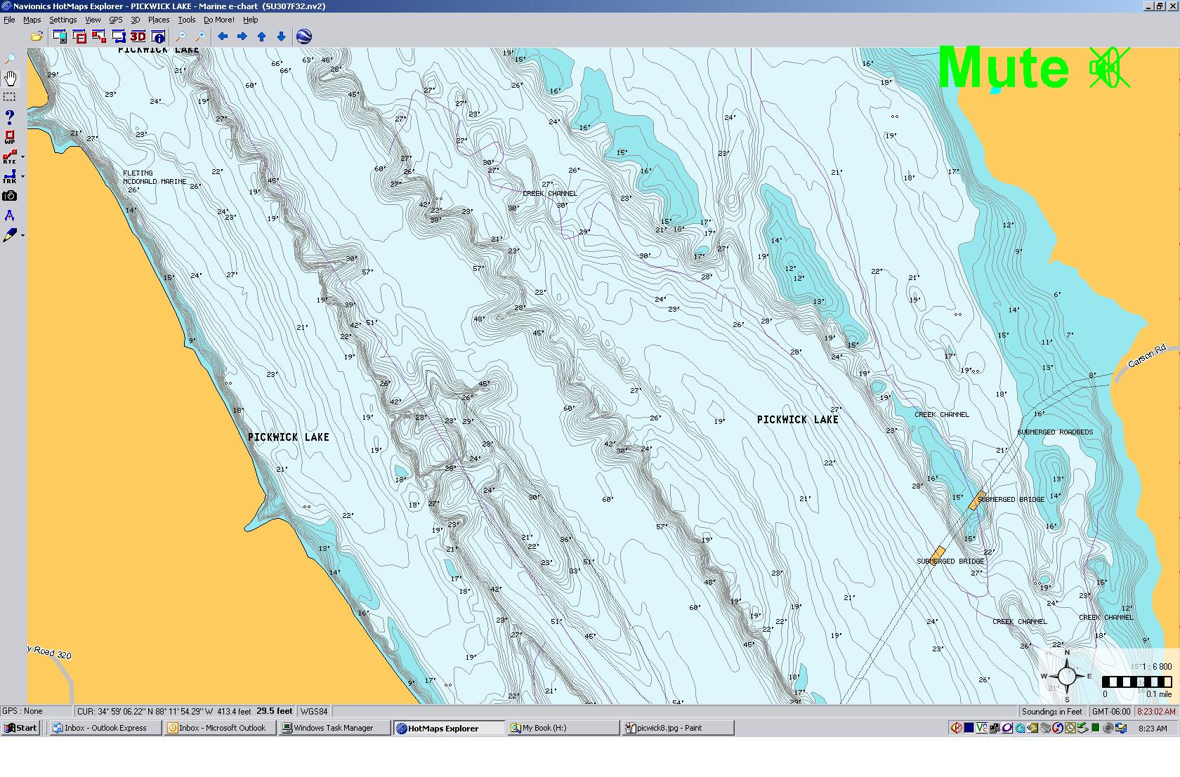The height and width of the screenshot is (777, 1180).
Task: Pan map up with blue arrow
Action: (x=262, y=36)
